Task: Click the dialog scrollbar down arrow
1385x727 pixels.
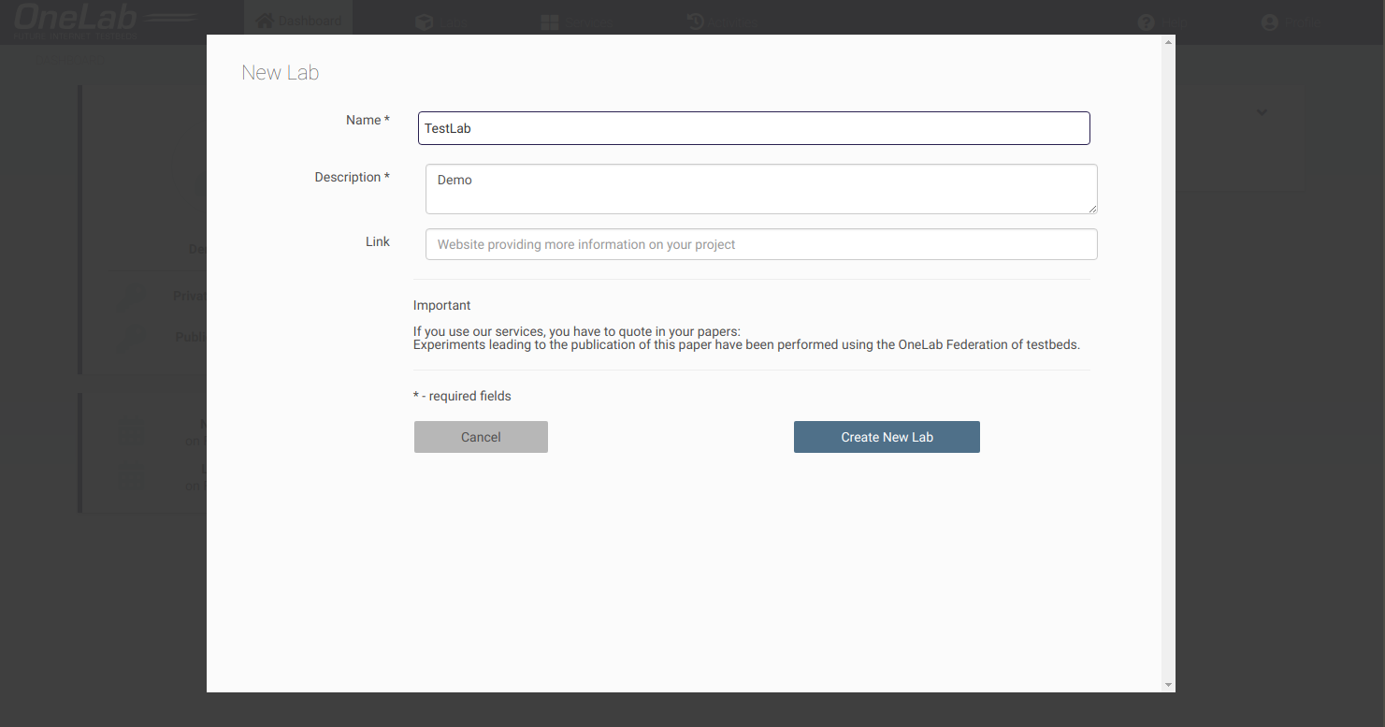Action: click(x=1168, y=685)
